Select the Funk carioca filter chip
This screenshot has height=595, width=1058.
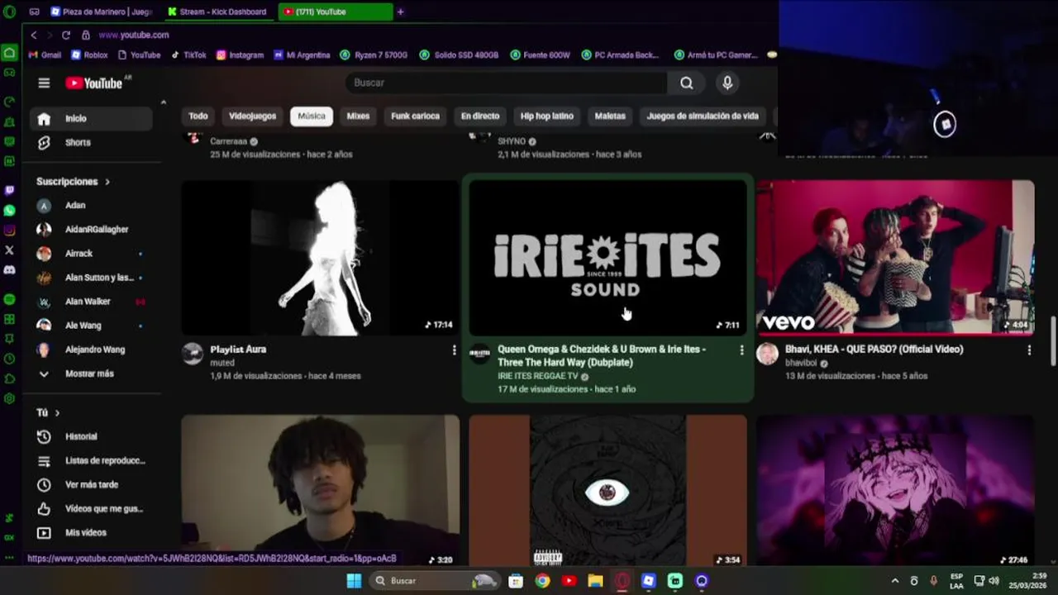(x=415, y=117)
